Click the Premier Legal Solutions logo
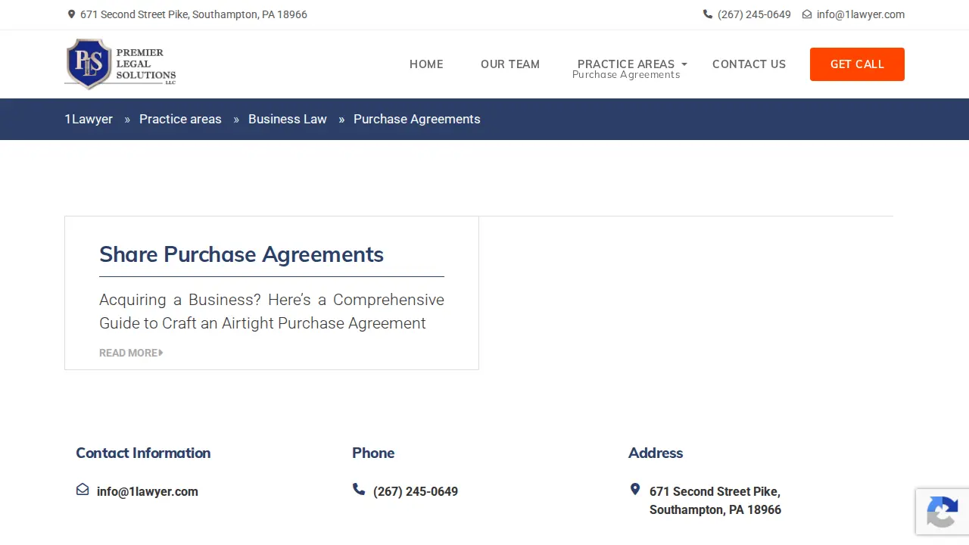Viewport: 969px width, 545px height. 120,64
